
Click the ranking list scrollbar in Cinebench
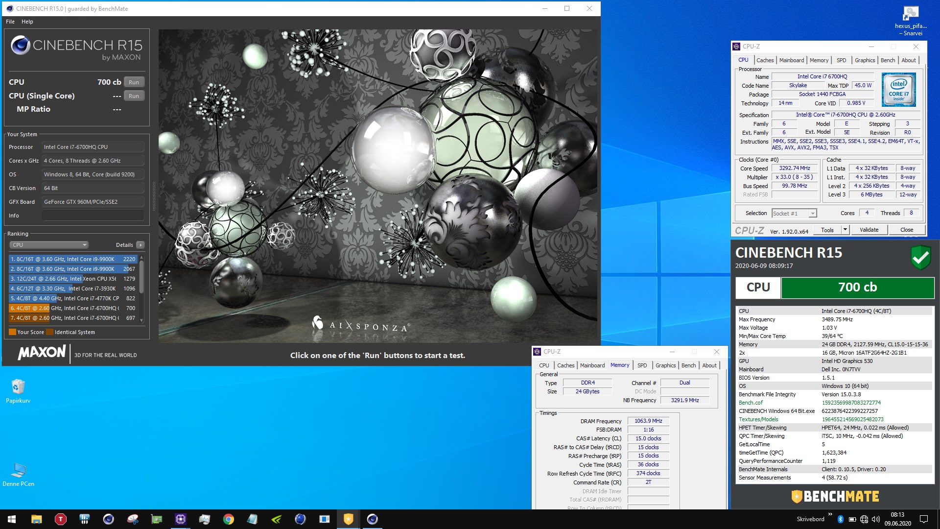[141, 289]
